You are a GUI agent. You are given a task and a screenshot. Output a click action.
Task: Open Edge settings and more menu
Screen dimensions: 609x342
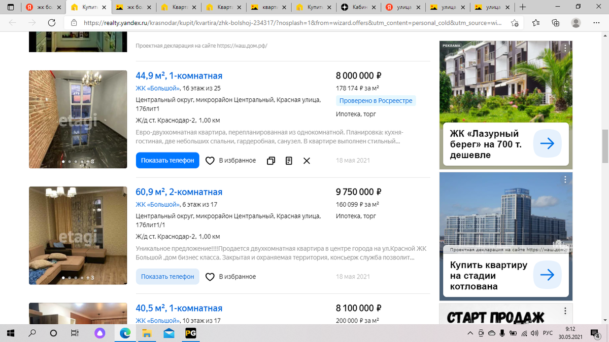click(595, 23)
